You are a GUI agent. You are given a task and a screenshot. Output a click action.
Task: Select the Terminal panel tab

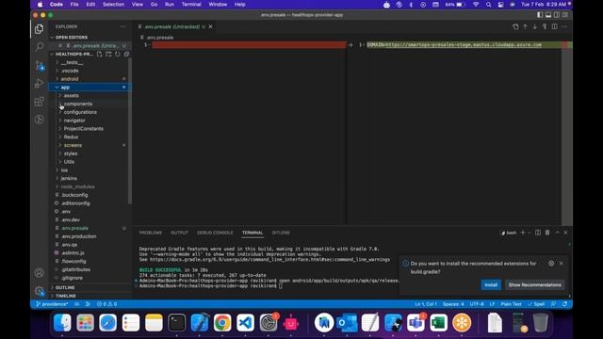[253, 233]
